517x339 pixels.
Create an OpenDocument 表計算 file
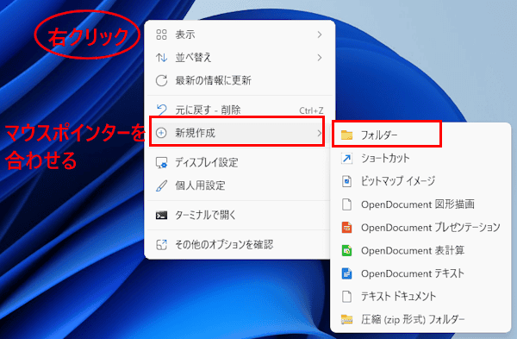(x=420, y=250)
